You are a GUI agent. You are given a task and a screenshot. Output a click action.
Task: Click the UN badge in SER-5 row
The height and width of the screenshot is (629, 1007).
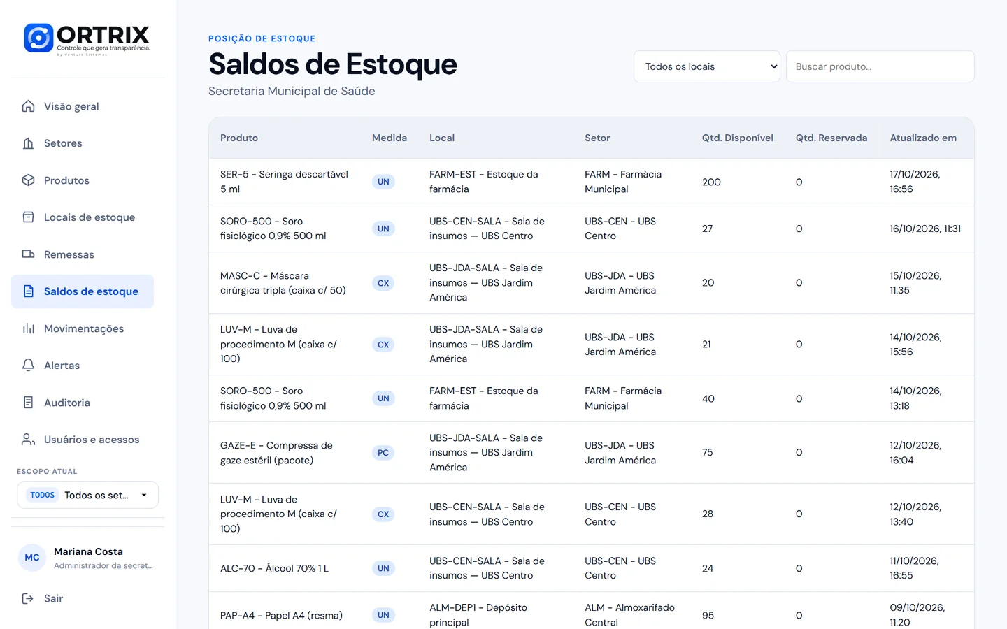click(383, 182)
